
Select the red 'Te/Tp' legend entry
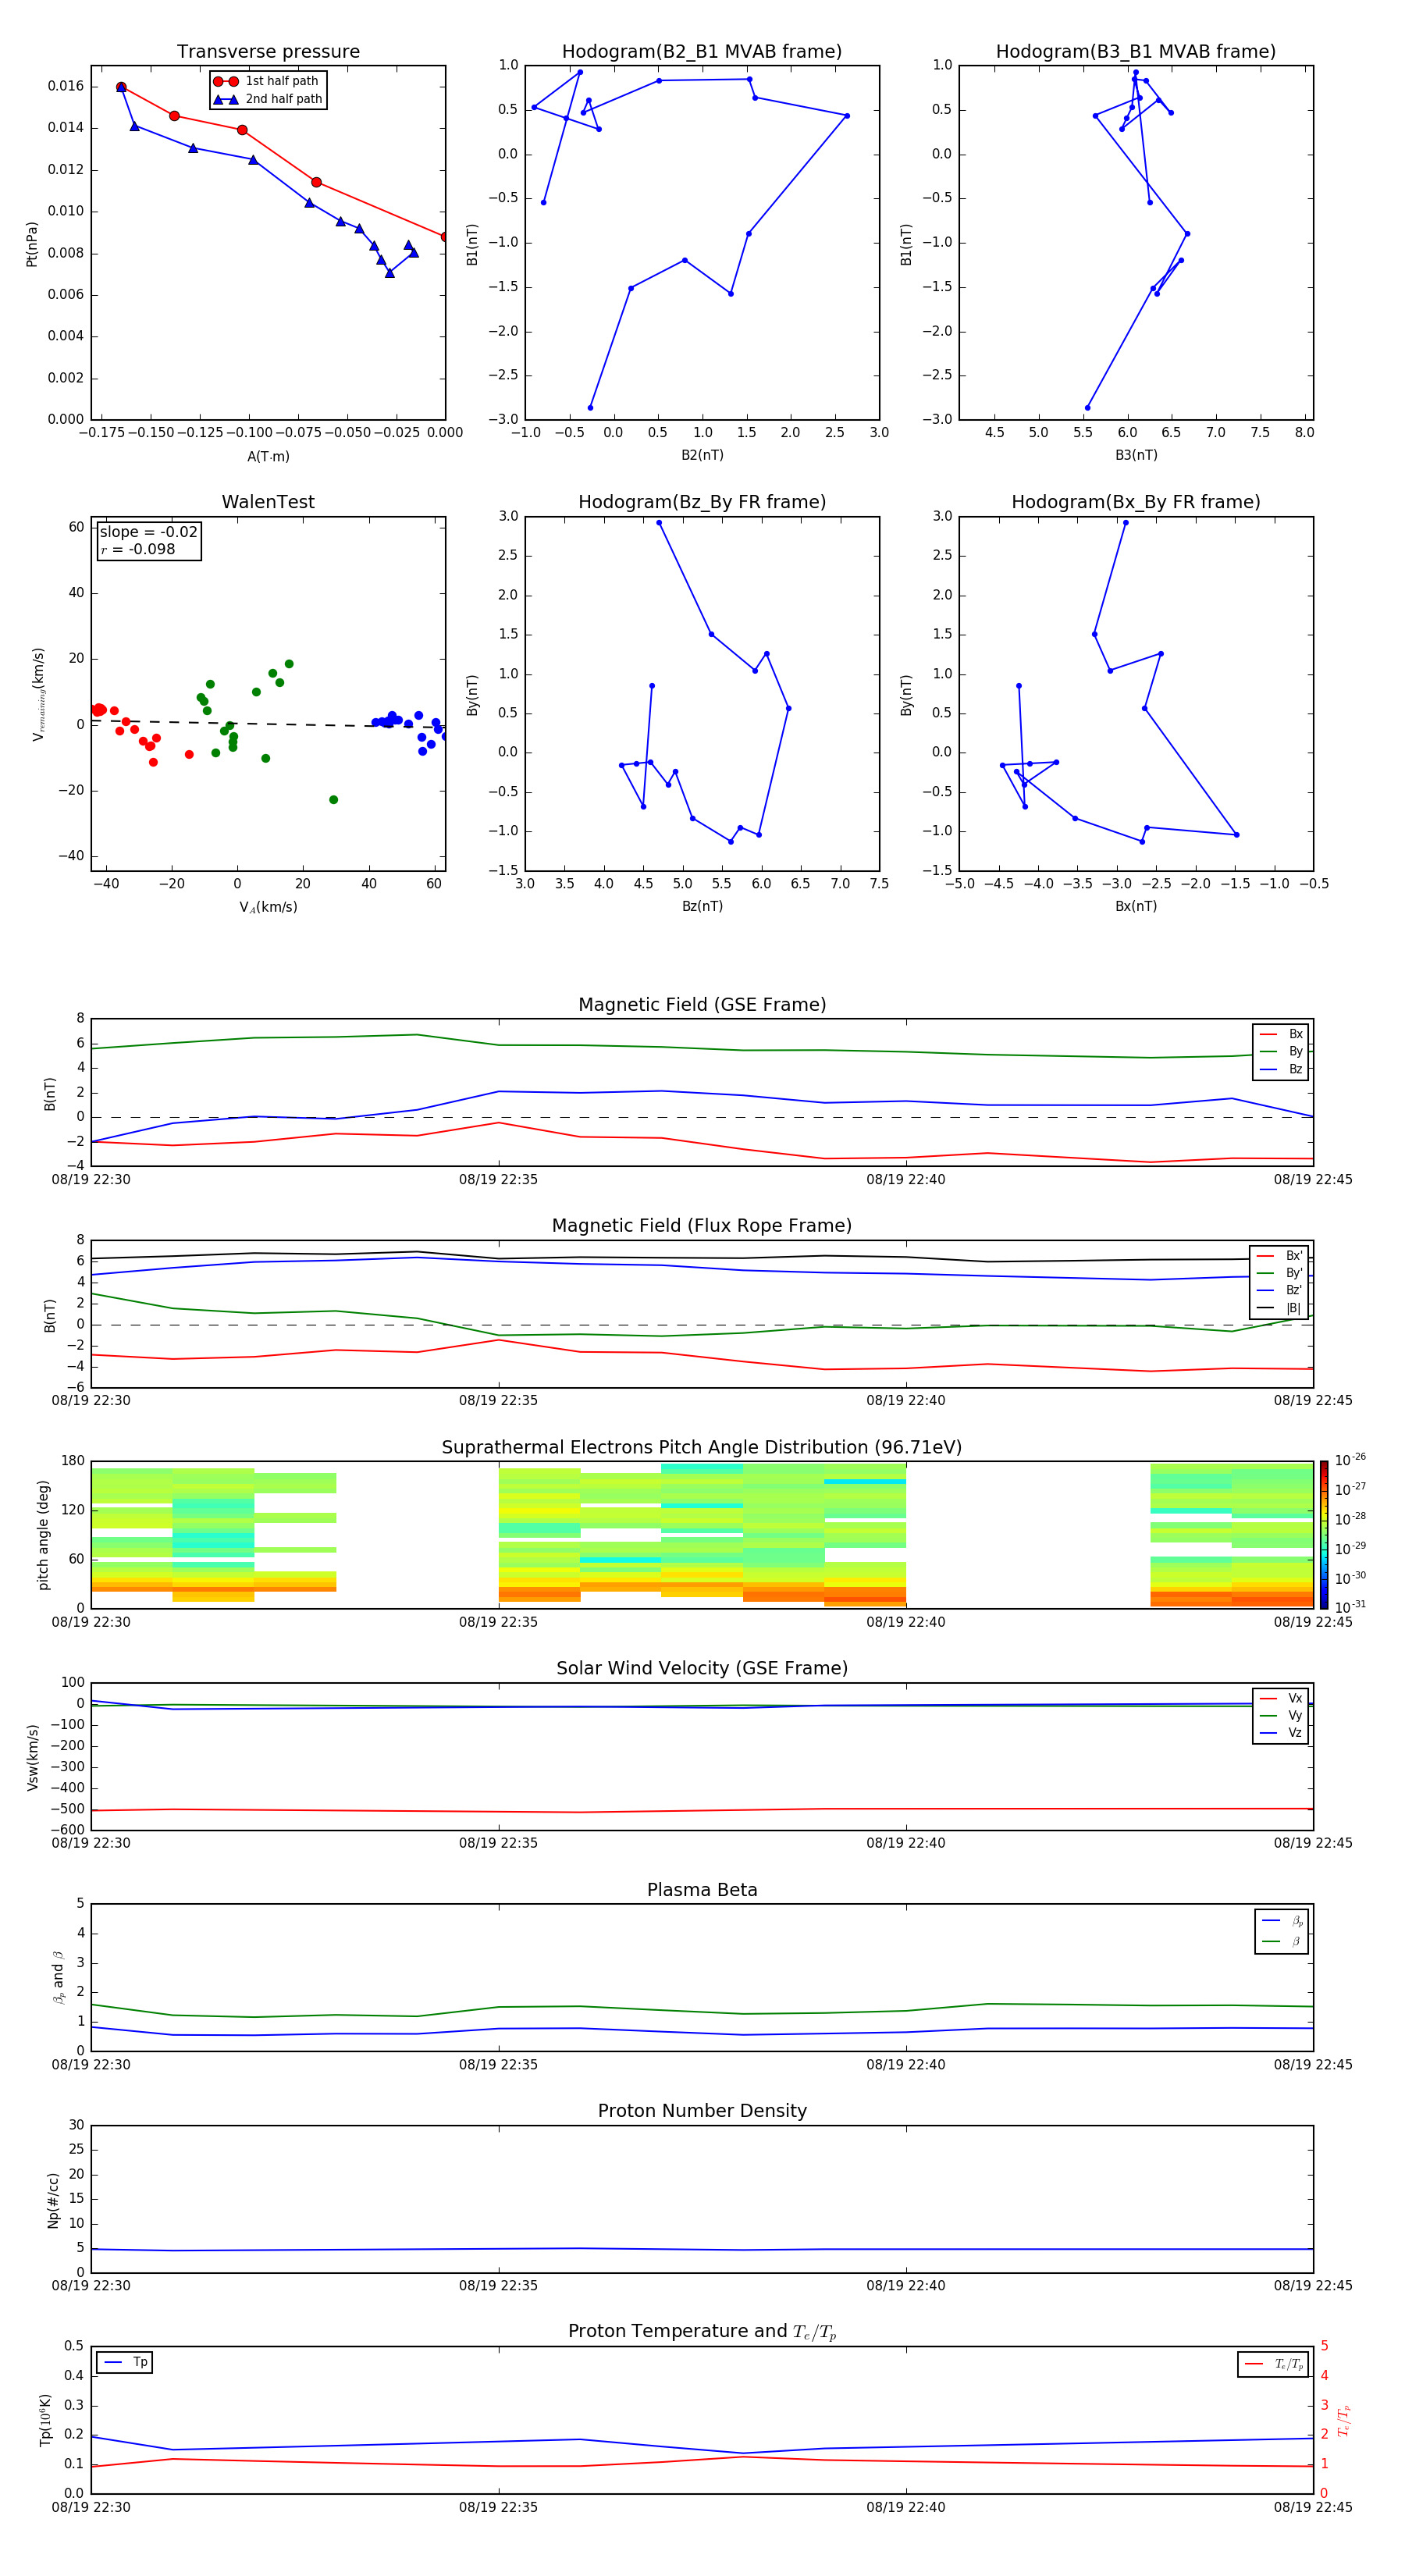pos(1274,2364)
